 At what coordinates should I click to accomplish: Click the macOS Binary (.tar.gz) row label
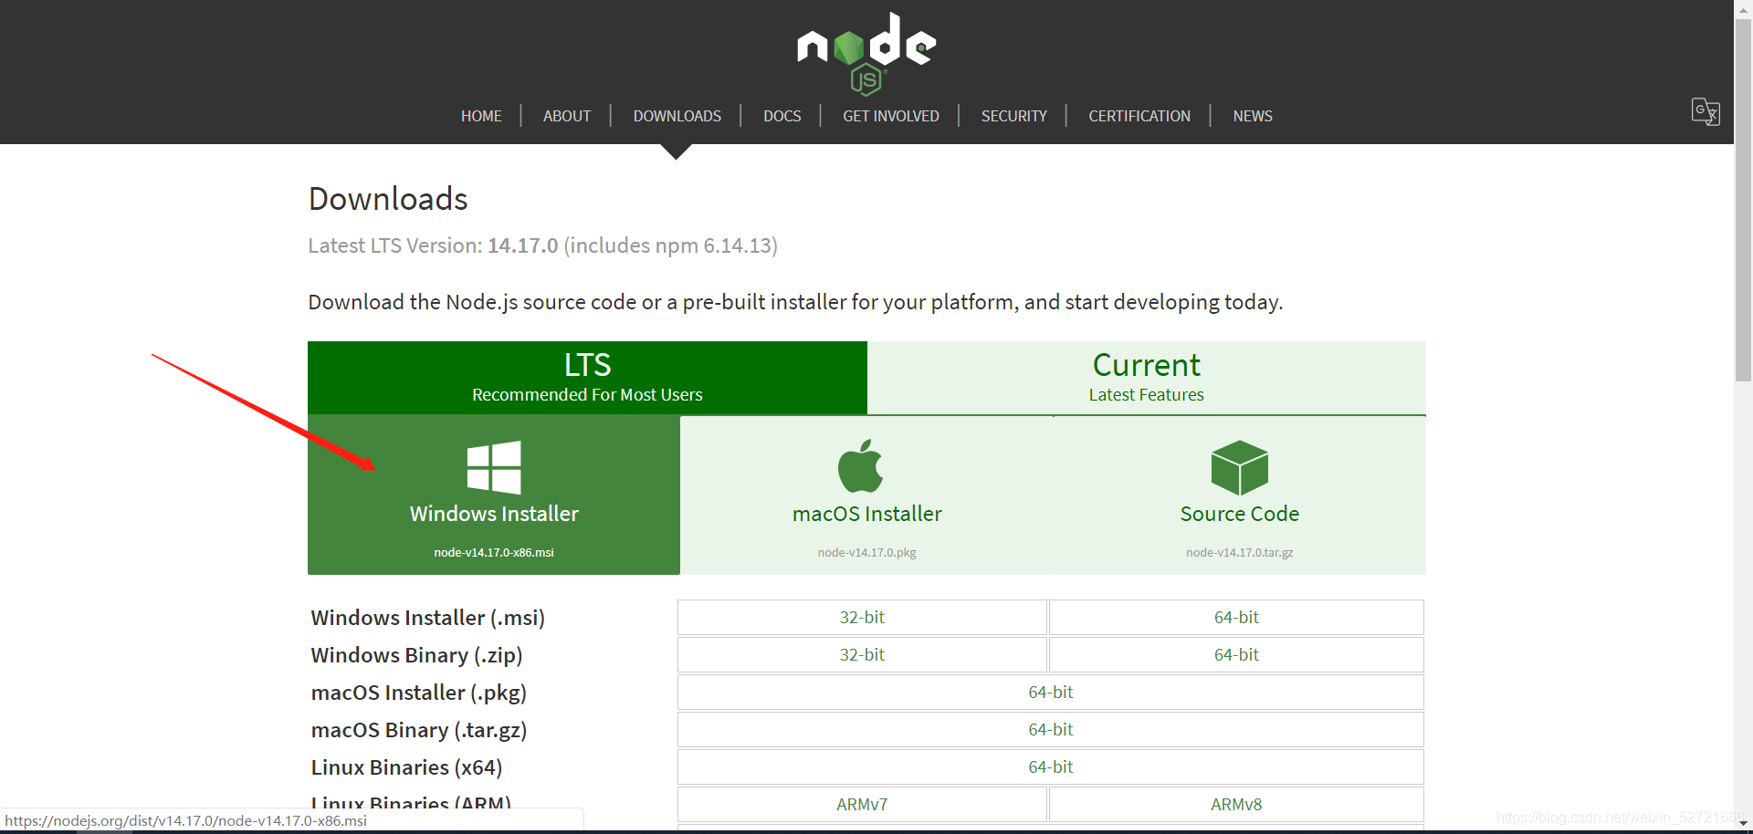pos(419,730)
